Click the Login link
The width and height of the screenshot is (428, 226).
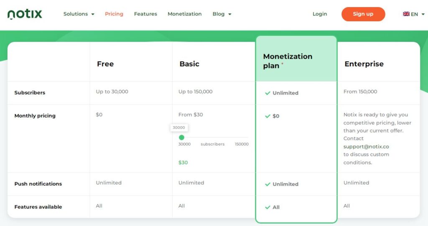[320, 14]
